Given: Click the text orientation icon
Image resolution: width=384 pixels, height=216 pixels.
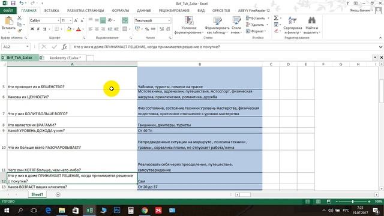Looking at the screenshot, I should click(x=110, y=20).
